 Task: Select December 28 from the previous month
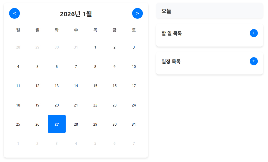(x=18, y=47)
